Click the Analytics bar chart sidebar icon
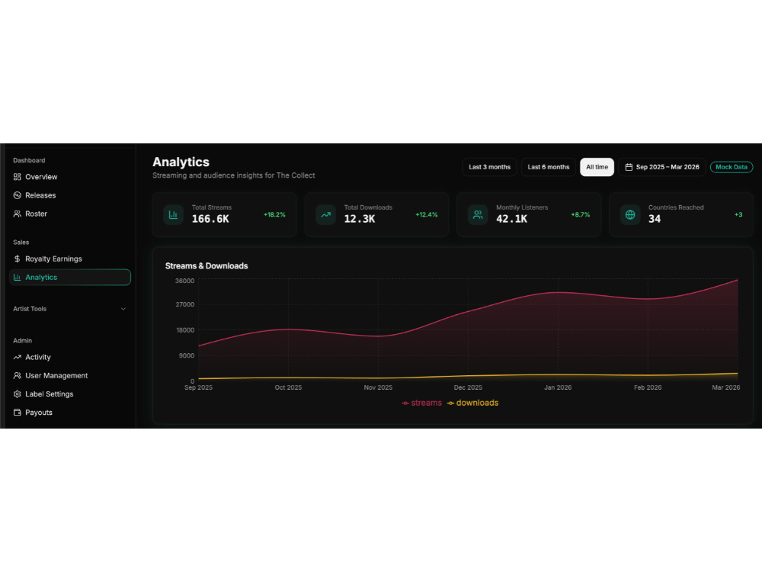 point(18,278)
